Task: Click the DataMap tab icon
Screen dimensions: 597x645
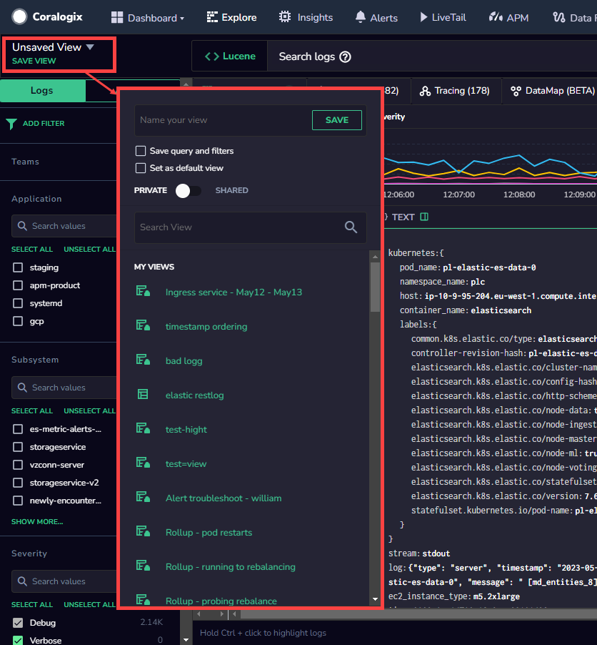Action: [516, 91]
